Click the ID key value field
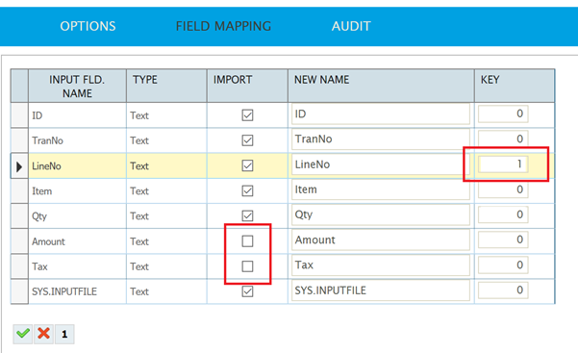The image size is (578, 353). coord(503,113)
